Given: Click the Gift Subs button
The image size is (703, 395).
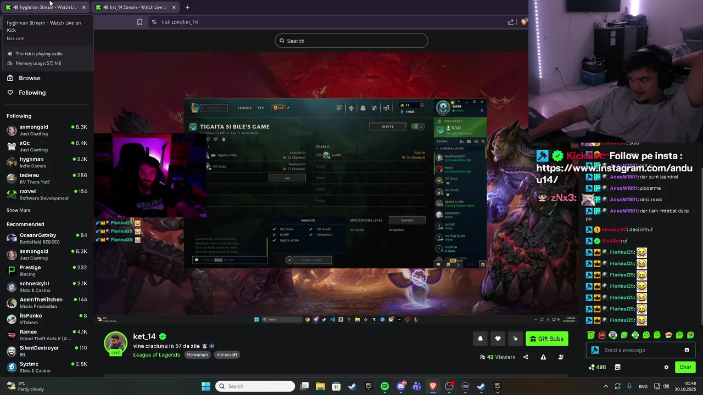Looking at the screenshot, I should (546, 338).
